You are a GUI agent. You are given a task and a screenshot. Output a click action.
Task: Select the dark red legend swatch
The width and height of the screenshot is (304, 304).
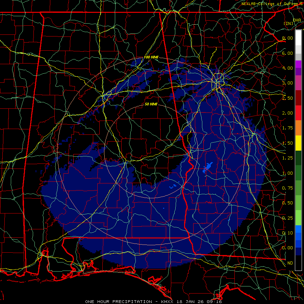click(298, 98)
